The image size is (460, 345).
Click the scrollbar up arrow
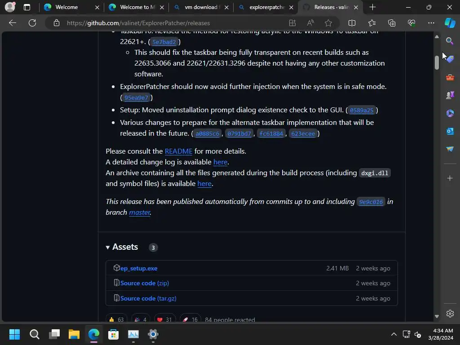pos(437,37)
